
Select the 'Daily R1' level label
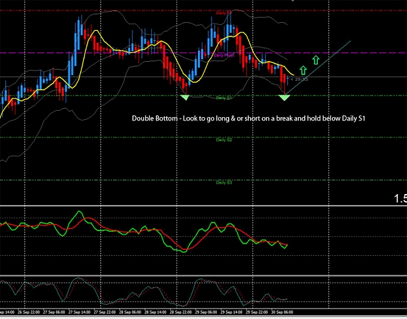click(x=224, y=13)
